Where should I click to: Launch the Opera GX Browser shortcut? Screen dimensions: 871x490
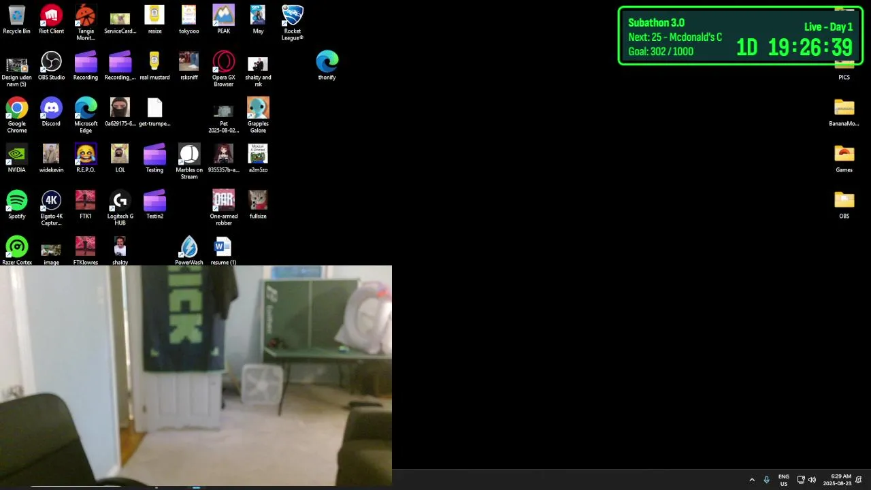coord(223,69)
